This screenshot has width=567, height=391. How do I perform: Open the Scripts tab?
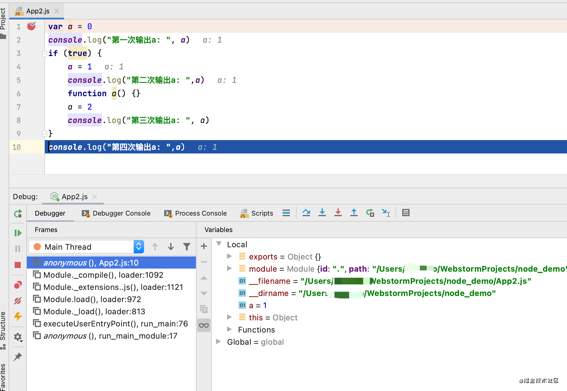(x=257, y=213)
